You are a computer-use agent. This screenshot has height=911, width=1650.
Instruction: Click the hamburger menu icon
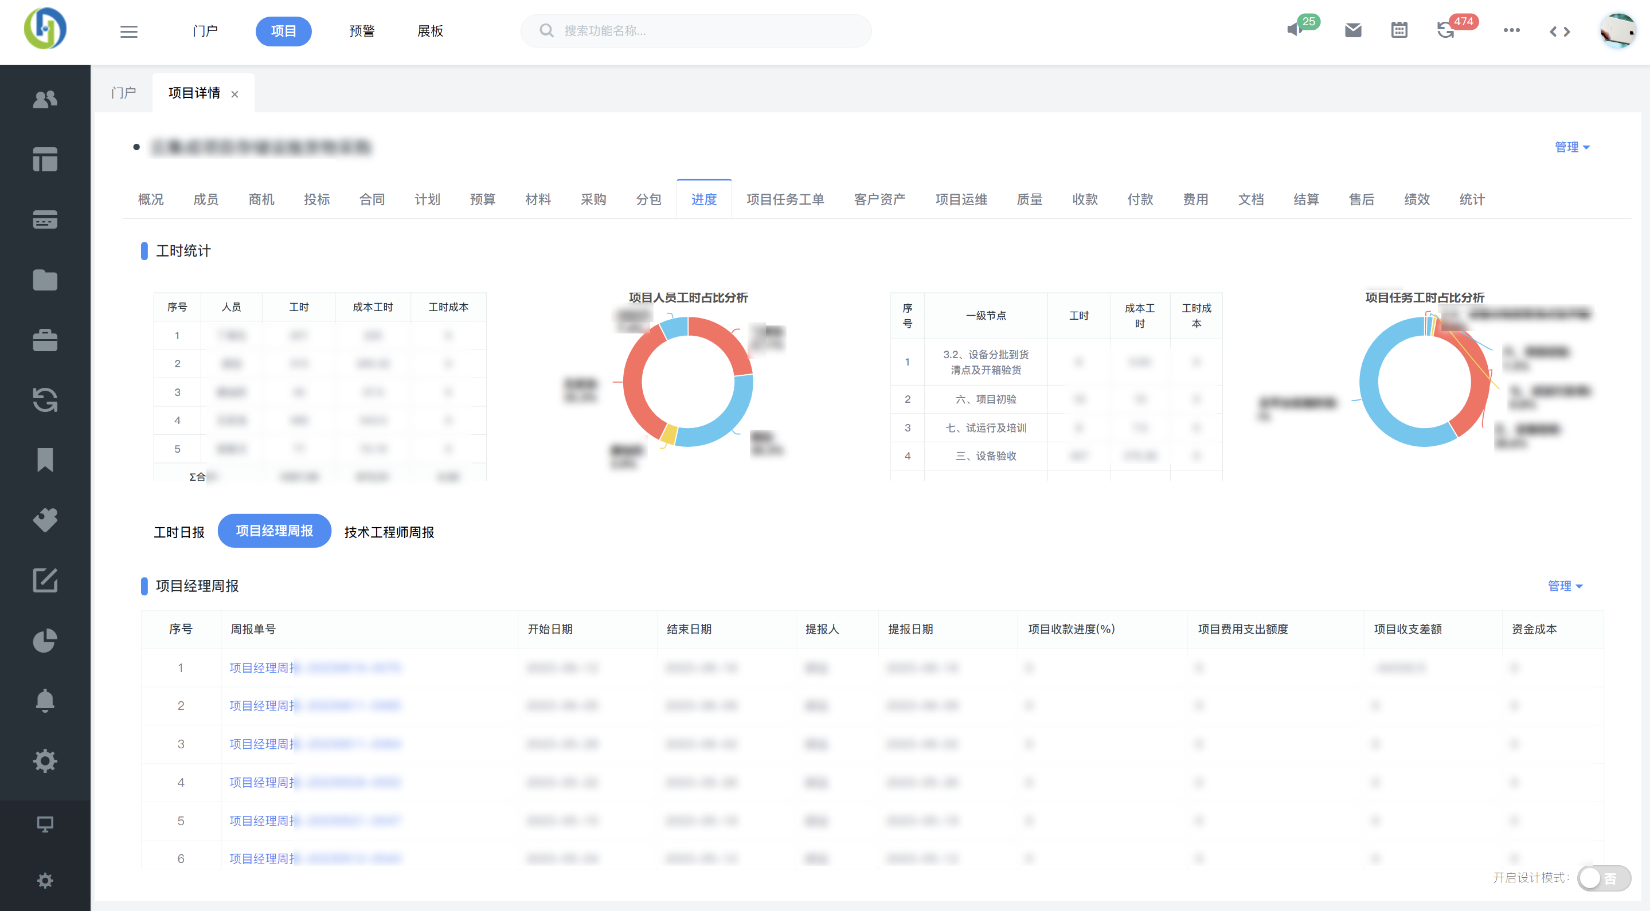pos(129,32)
